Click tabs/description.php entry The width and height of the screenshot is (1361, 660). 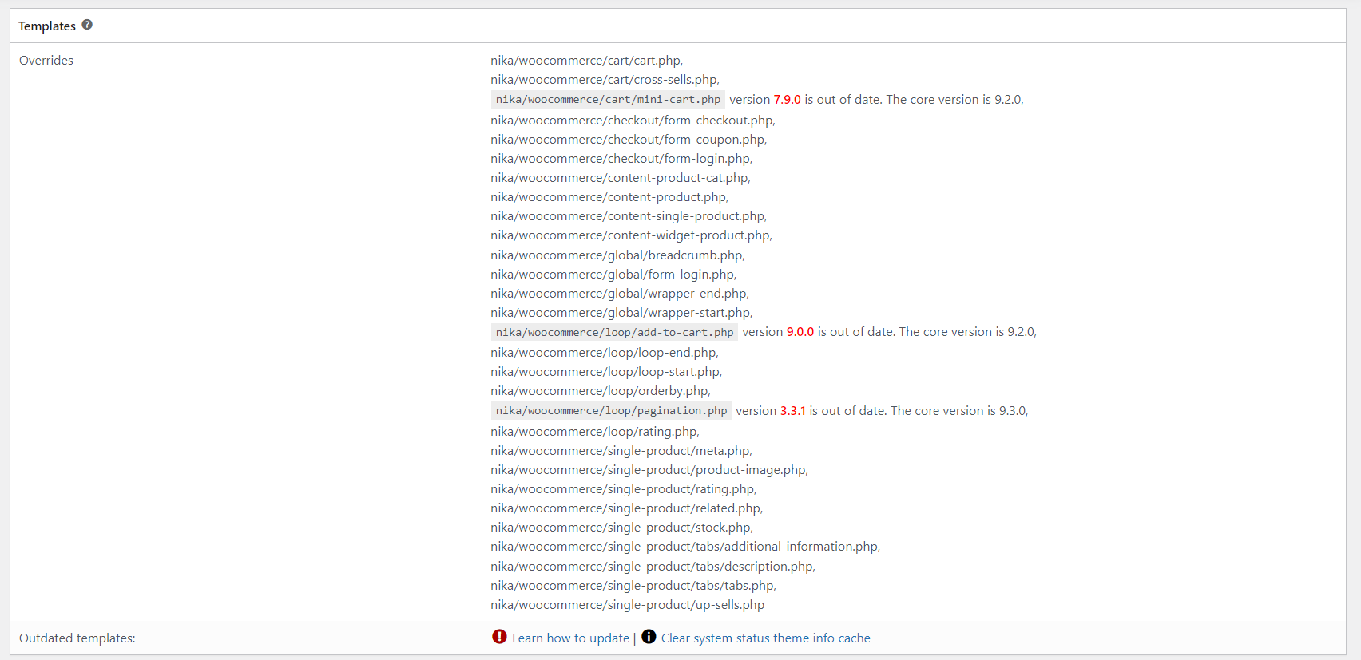pos(653,567)
